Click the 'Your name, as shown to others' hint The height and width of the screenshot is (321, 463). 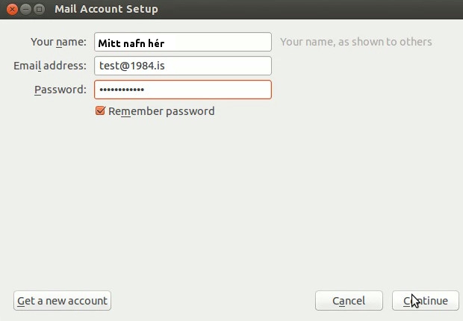click(355, 42)
